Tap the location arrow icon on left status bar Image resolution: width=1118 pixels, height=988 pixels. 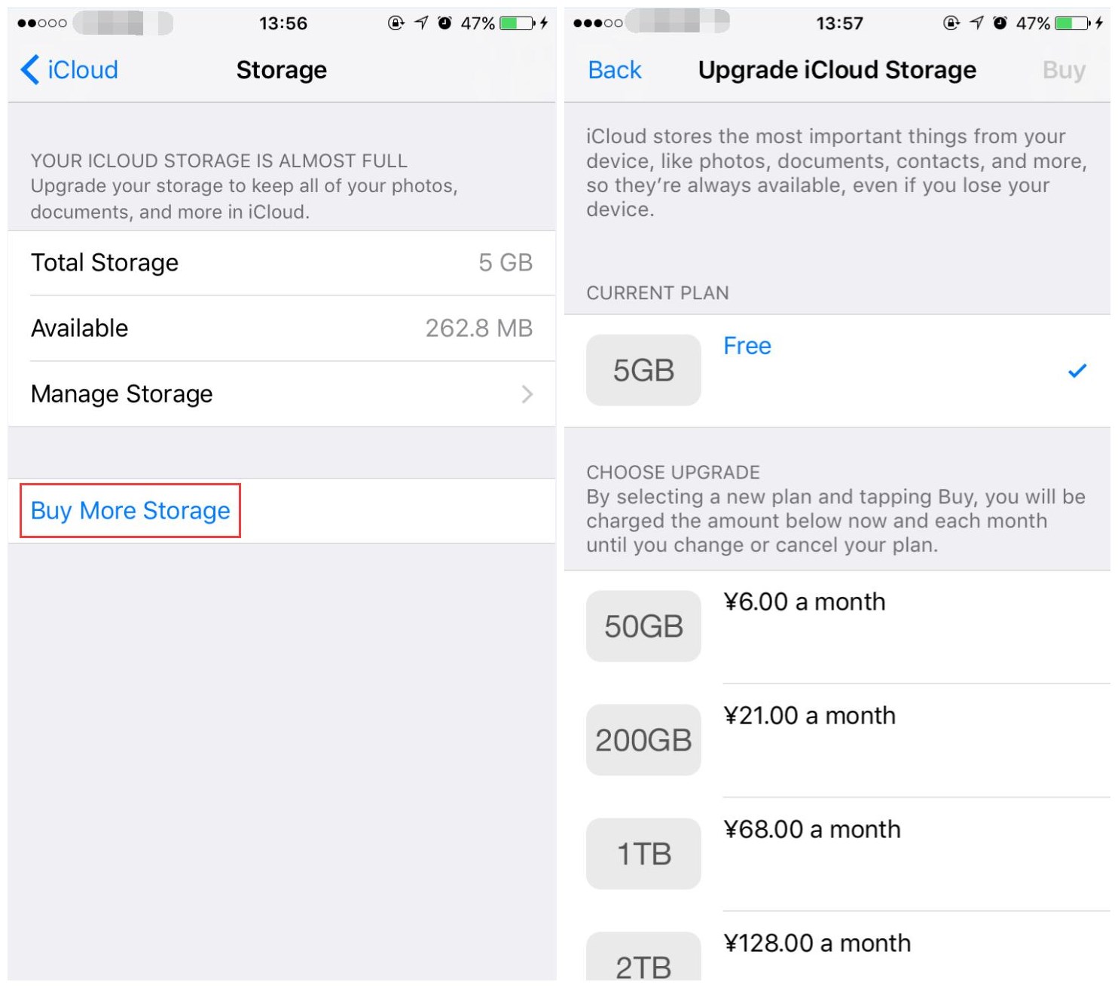point(421,23)
